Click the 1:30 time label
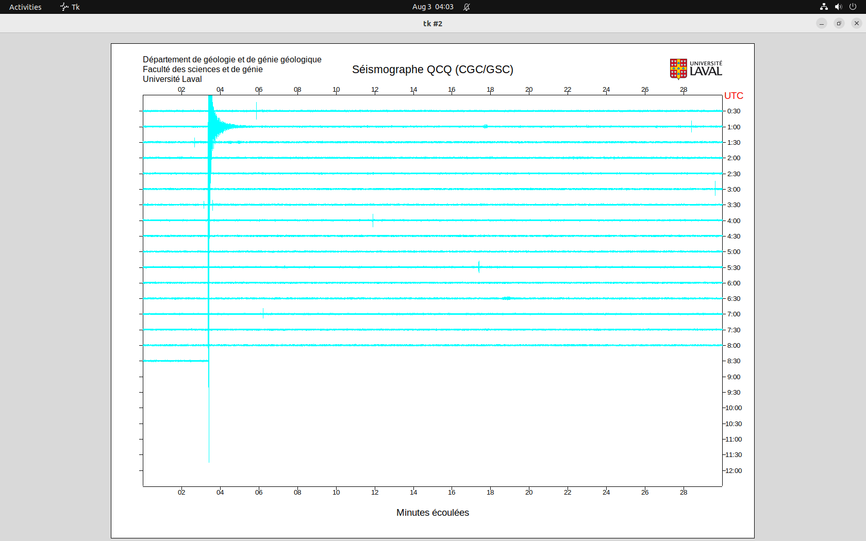 coord(734,143)
